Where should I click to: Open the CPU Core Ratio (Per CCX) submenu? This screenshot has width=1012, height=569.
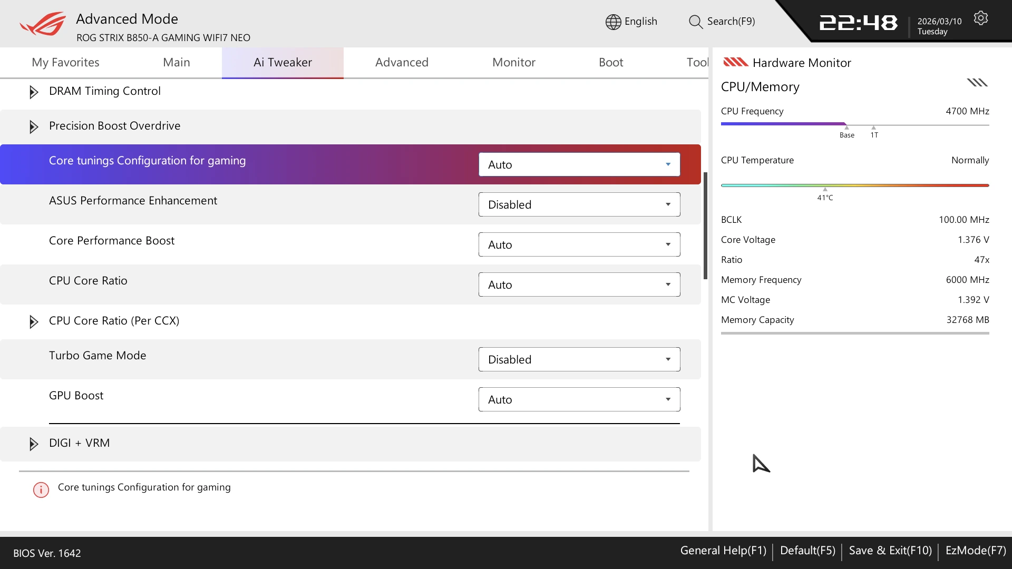coord(34,322)
